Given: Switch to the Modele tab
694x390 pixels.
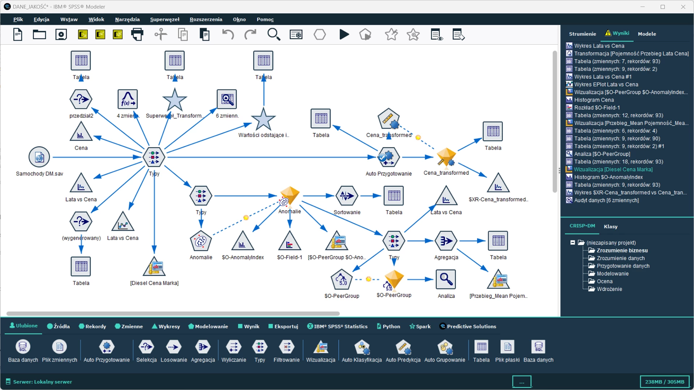Looking at the screenshot, I should (x=647, y=34).
